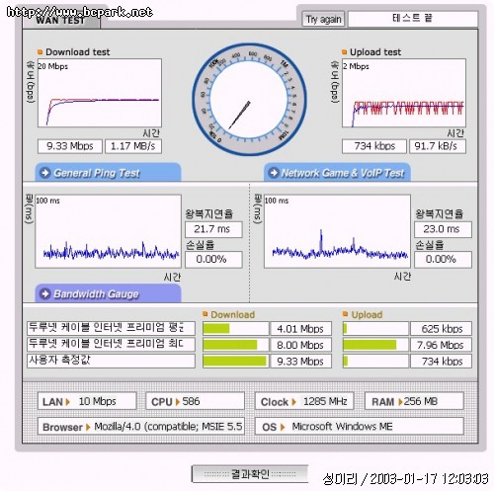Open the Bandwidth Gauge tab
This screenshot has height=491, width=494.
click(x=108, y=293)
